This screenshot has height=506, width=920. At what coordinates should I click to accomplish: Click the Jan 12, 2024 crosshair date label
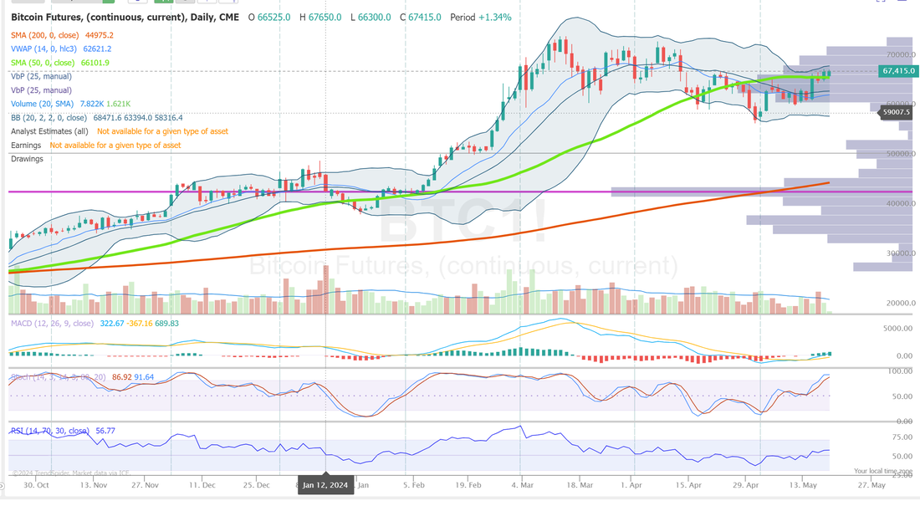click(x=325, y=485)
